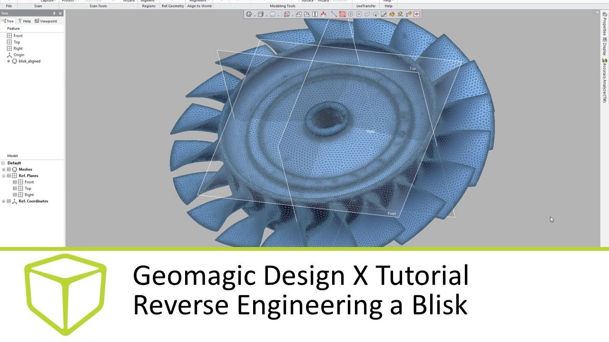
Task: Click the Ref. Coordinates axes icon
Action: tap(14, 201)
